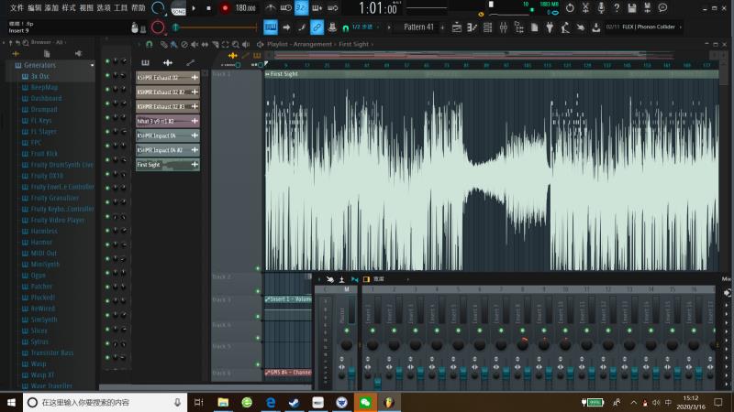Open the channel rack view
Viewport: 734px width, 412px height.
point(487,27)
